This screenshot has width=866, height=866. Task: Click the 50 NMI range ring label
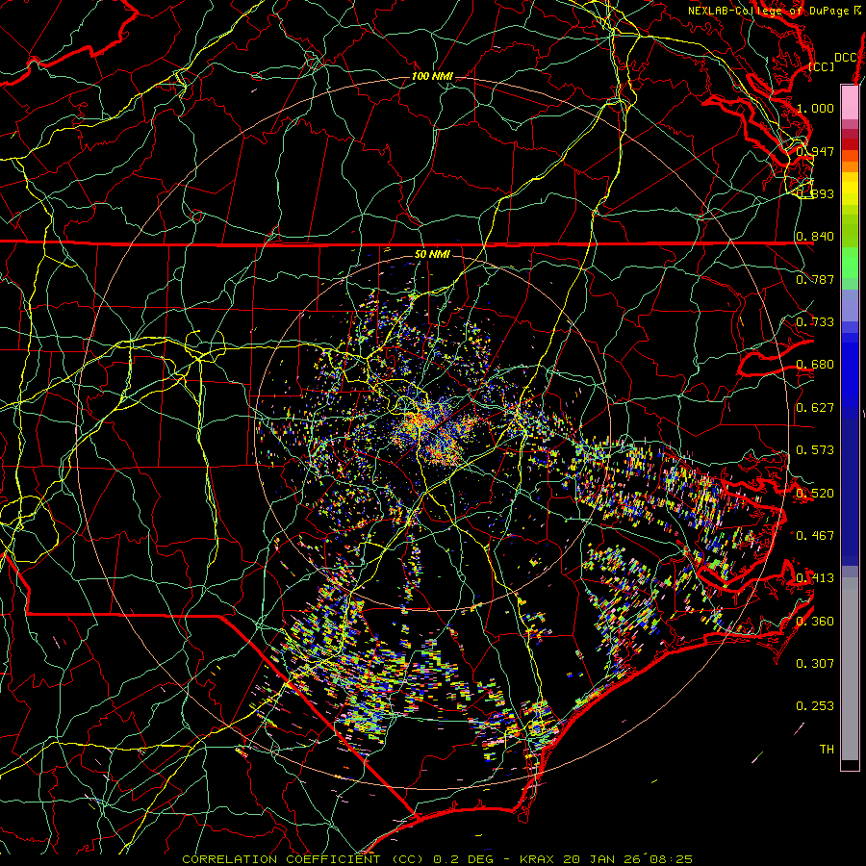432,254
